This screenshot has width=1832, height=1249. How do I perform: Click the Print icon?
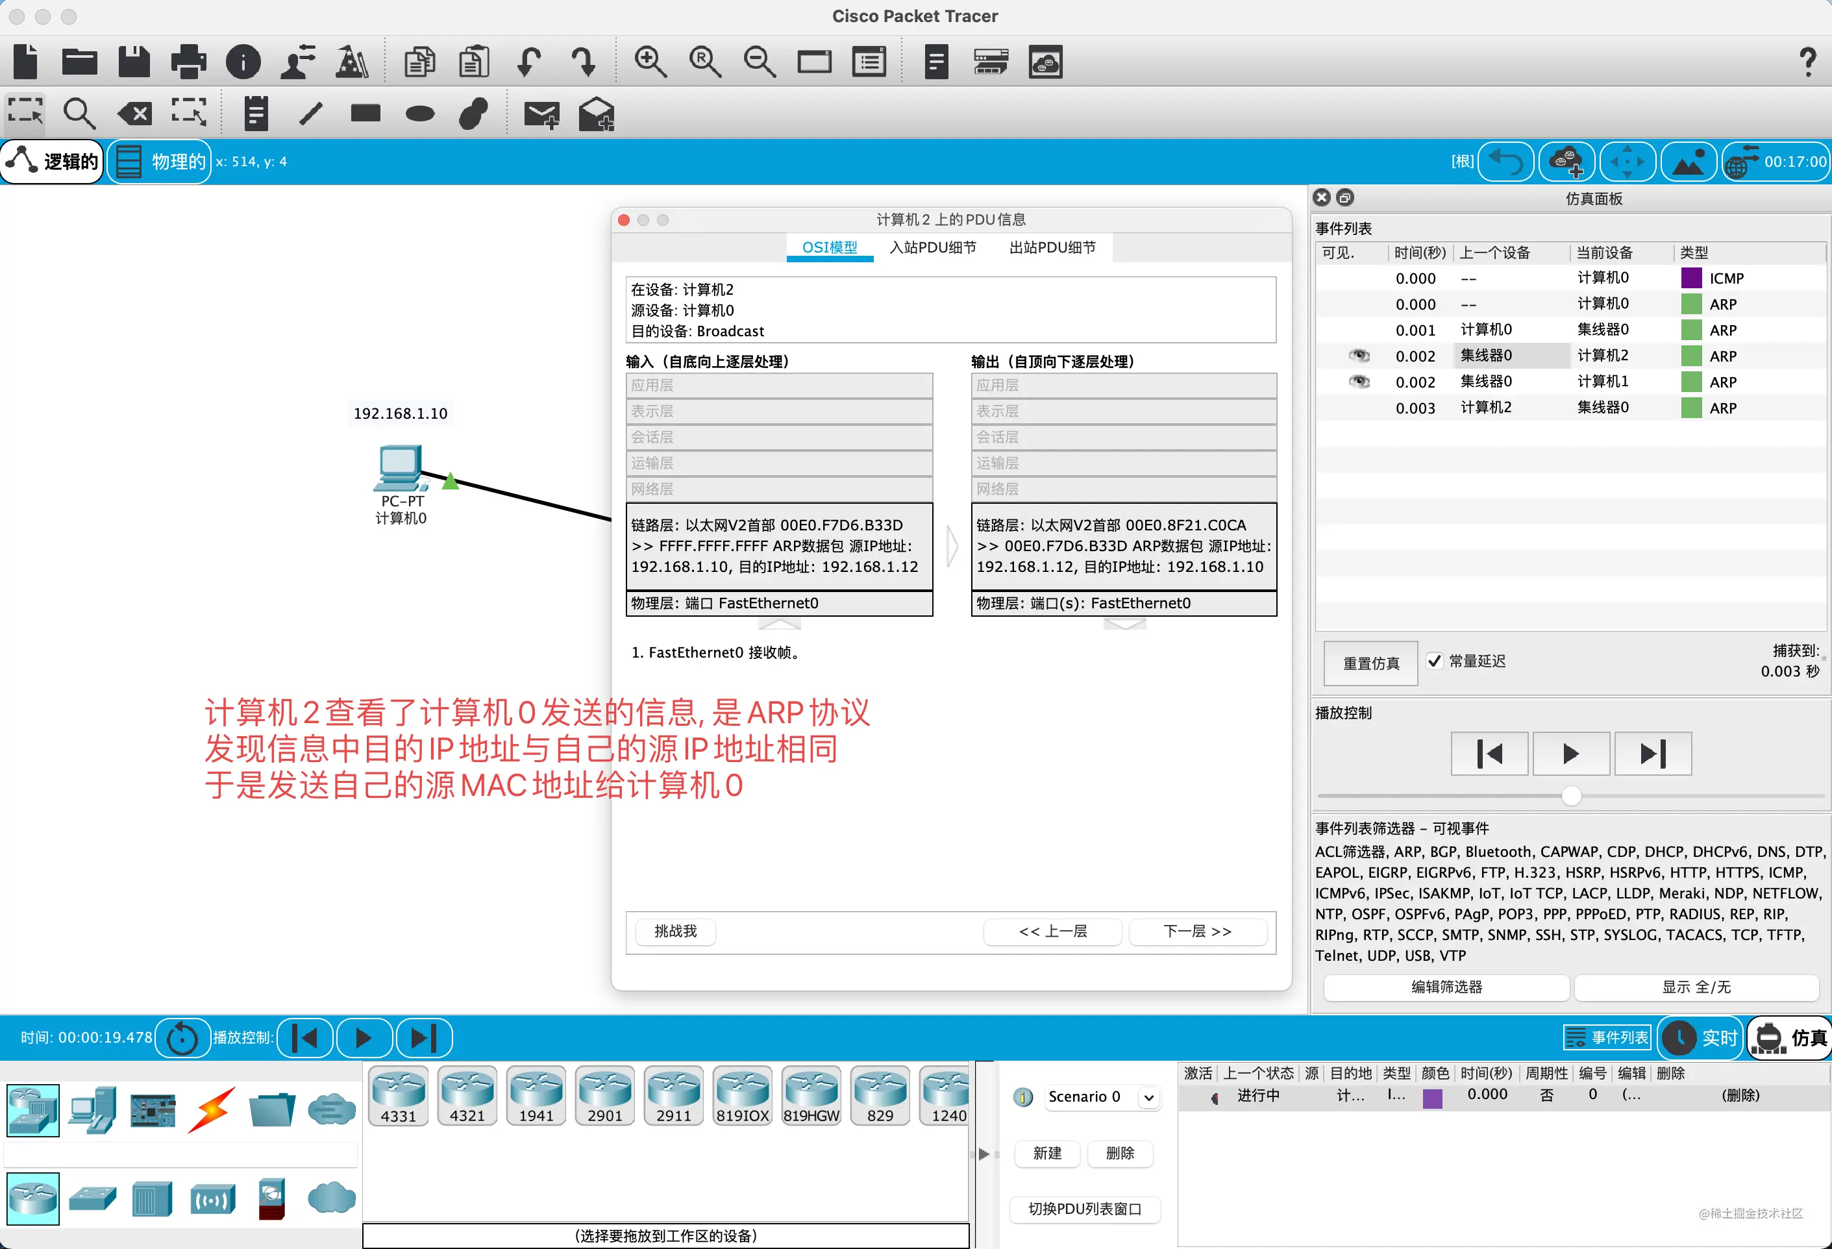(x=188, y=62)
